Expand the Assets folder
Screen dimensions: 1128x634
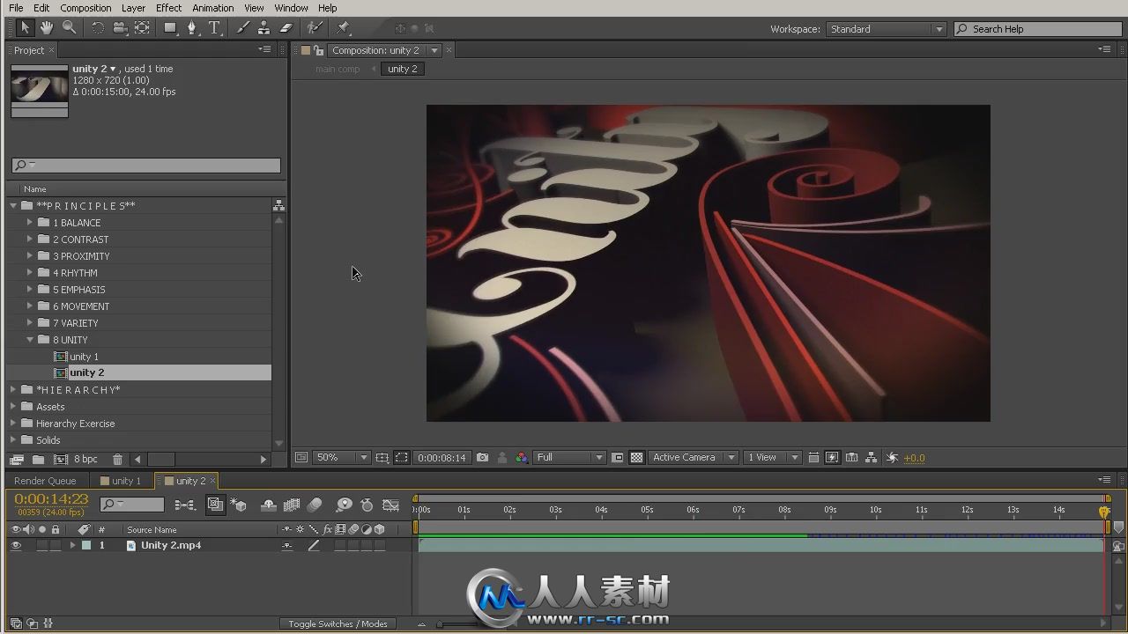tap(13, 406)
